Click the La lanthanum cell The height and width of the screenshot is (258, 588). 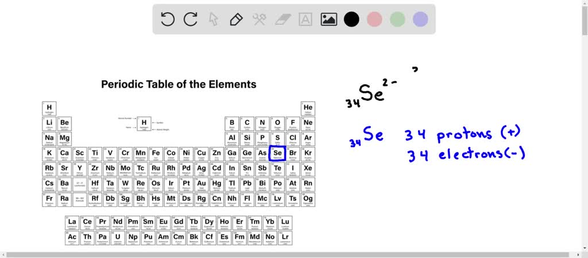[72, 222]
